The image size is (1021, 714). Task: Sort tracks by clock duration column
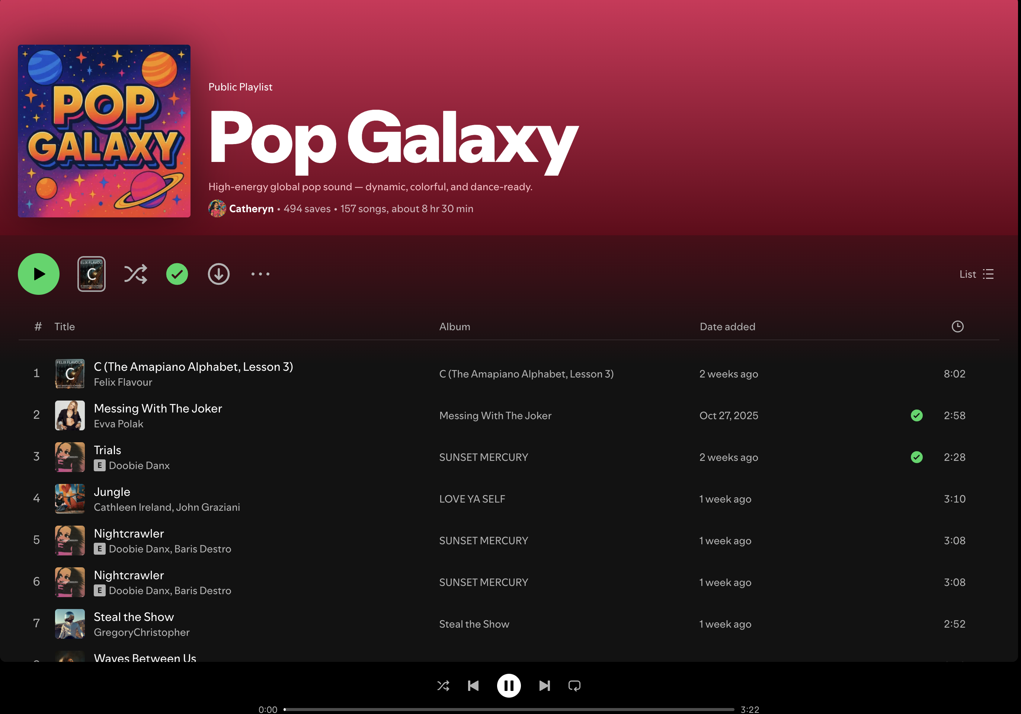click(x=957, y=326)
